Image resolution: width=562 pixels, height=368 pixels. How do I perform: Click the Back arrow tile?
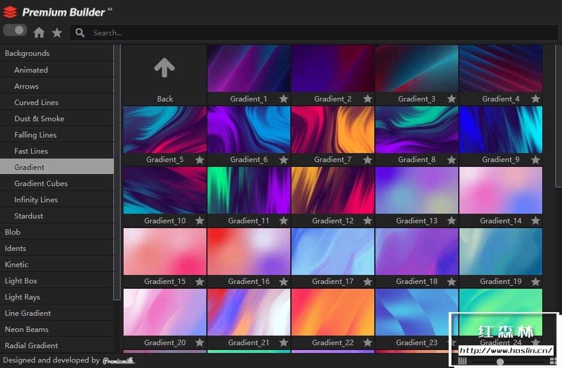pos(164,69)
